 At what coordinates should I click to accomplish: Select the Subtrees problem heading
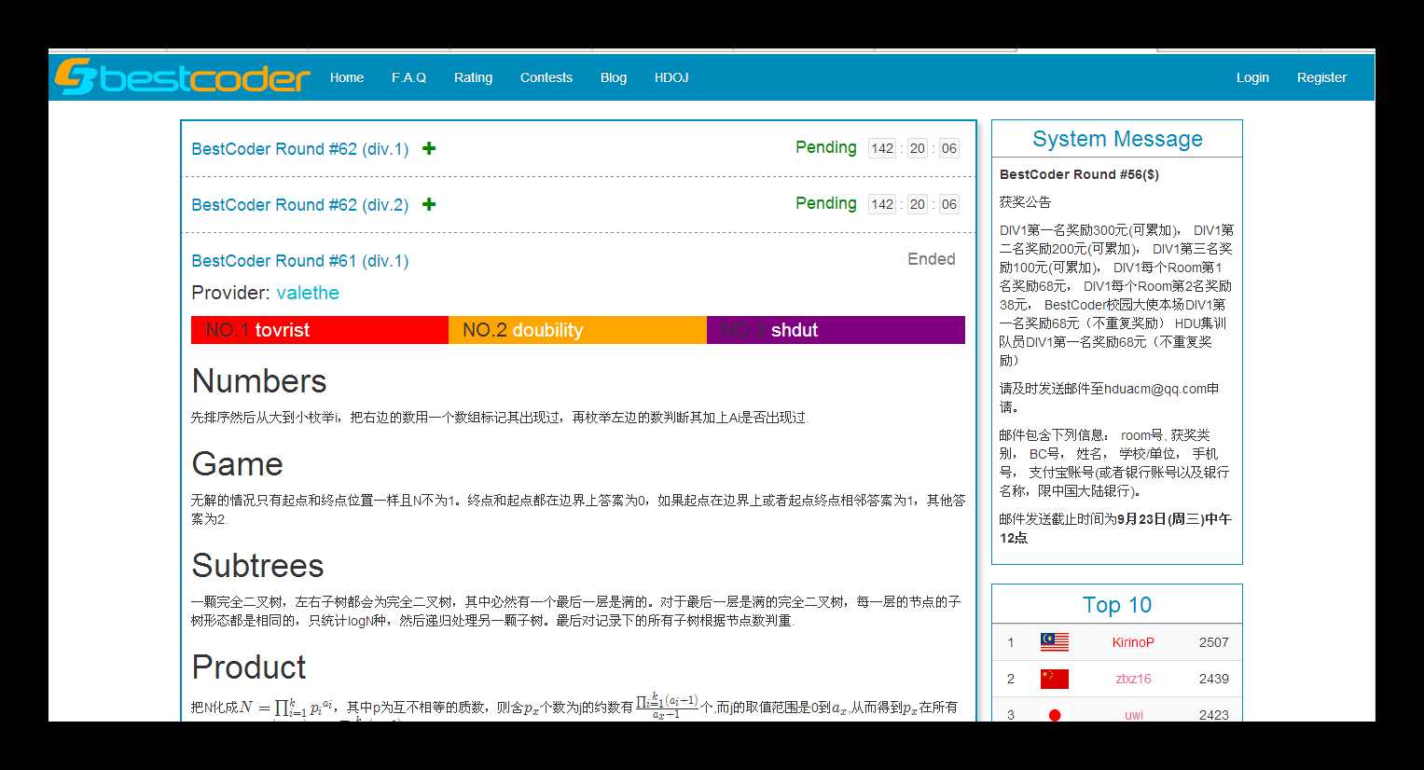(x=257, y=566)
